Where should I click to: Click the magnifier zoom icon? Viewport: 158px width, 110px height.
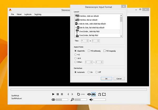pyautogui.click(x=72, y=100)
